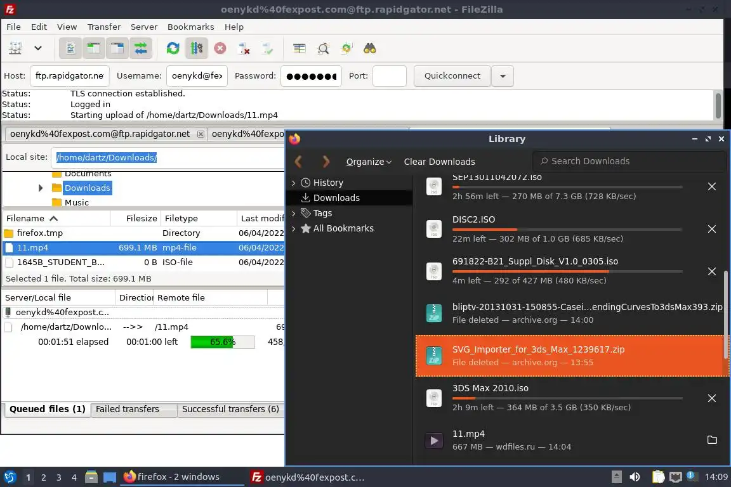The image size is (731, 487).
Task: Go back in the Library window
Action: pos(299,162)
